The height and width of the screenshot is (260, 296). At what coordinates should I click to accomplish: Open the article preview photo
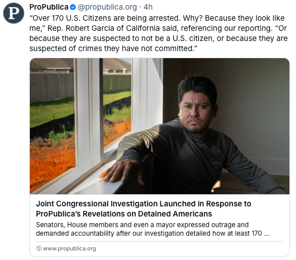(x=159, y=126)
